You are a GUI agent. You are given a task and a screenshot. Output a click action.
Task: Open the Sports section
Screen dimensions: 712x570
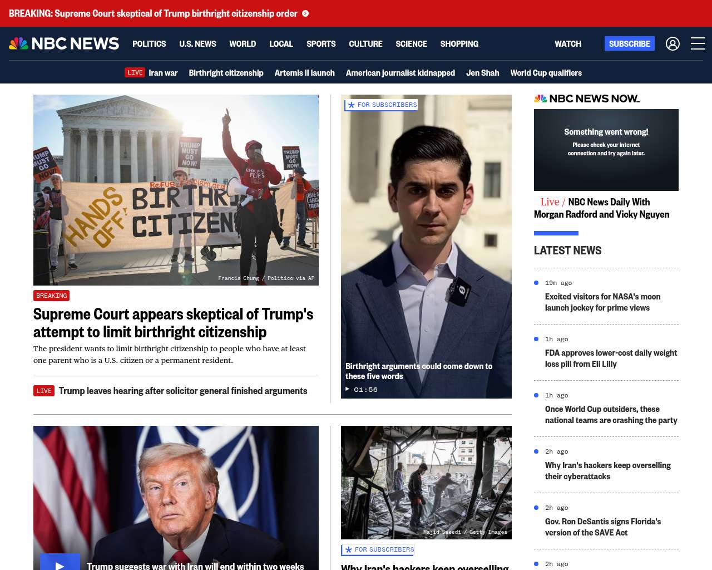pyautogui.click(x=321, y=43)
